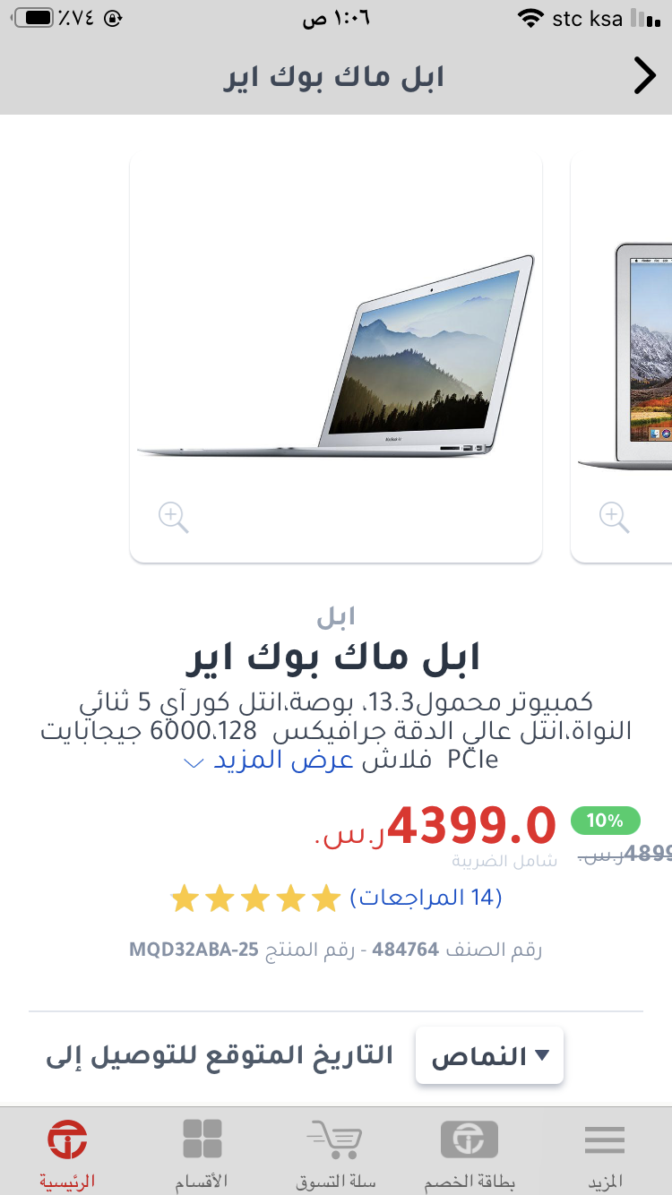The width and height of the screenshot is (672, 1195).
Task: Select the five-star rating row
Action: [255, 898]
